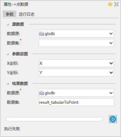Click the Oracle database icon in source 数据源
The height and width of the screenshot is (137, 121).
coord(41,34)
